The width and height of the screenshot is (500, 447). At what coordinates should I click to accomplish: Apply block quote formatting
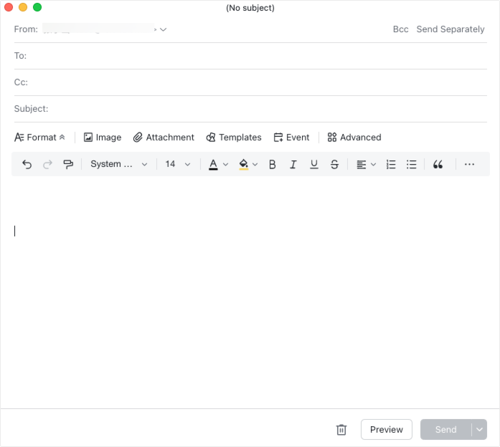click(x=438, y=164)
